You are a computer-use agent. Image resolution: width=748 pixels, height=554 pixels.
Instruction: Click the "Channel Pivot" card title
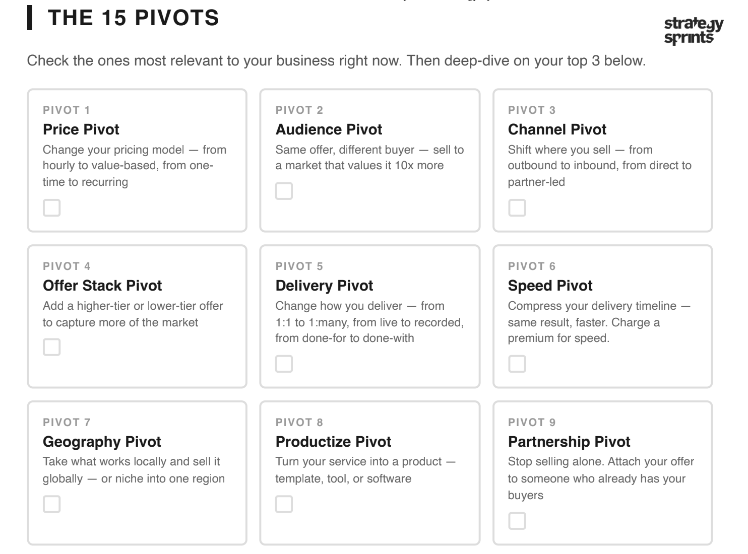click(557, 129)
